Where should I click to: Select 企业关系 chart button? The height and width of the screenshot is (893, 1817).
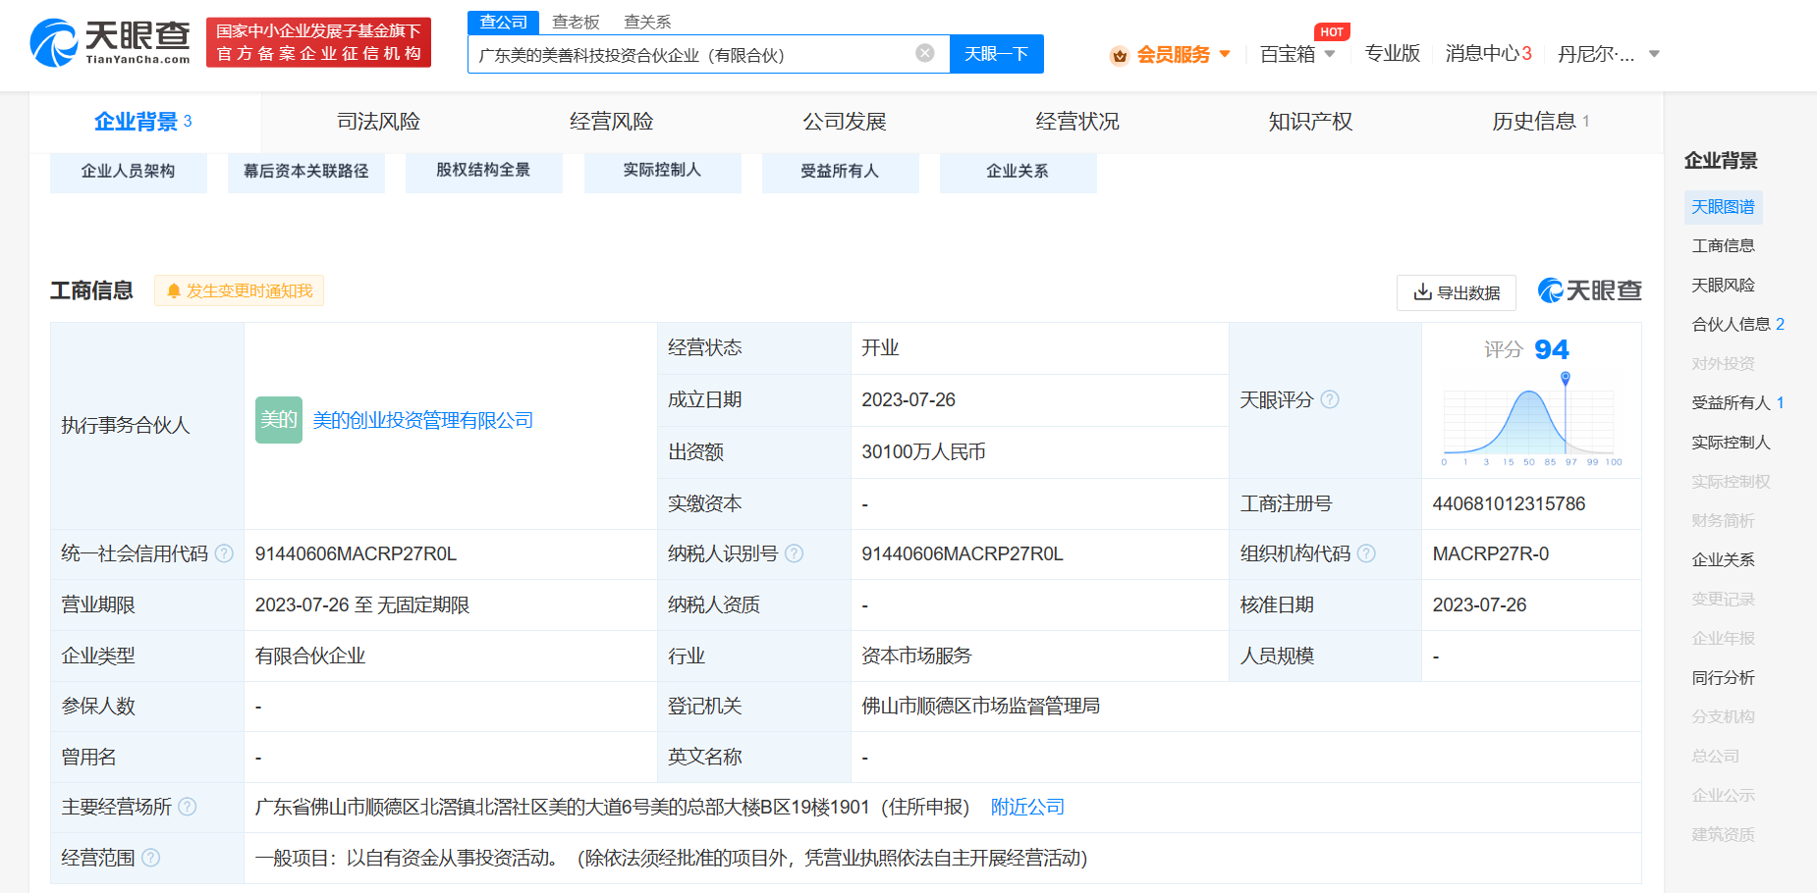point(1019,172)
